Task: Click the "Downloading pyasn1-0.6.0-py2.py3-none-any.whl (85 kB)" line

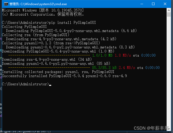Action: [56, 64]
